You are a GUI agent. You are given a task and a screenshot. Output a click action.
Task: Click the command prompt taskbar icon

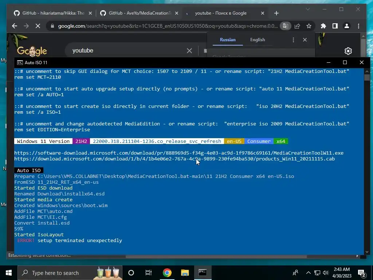click(x=203, y=273)
